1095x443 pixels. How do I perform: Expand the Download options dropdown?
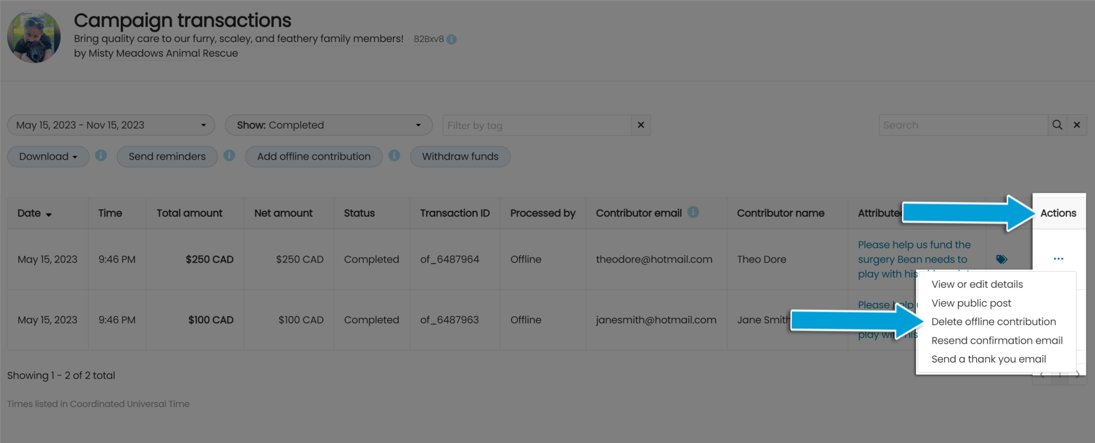tap(48, 156)
